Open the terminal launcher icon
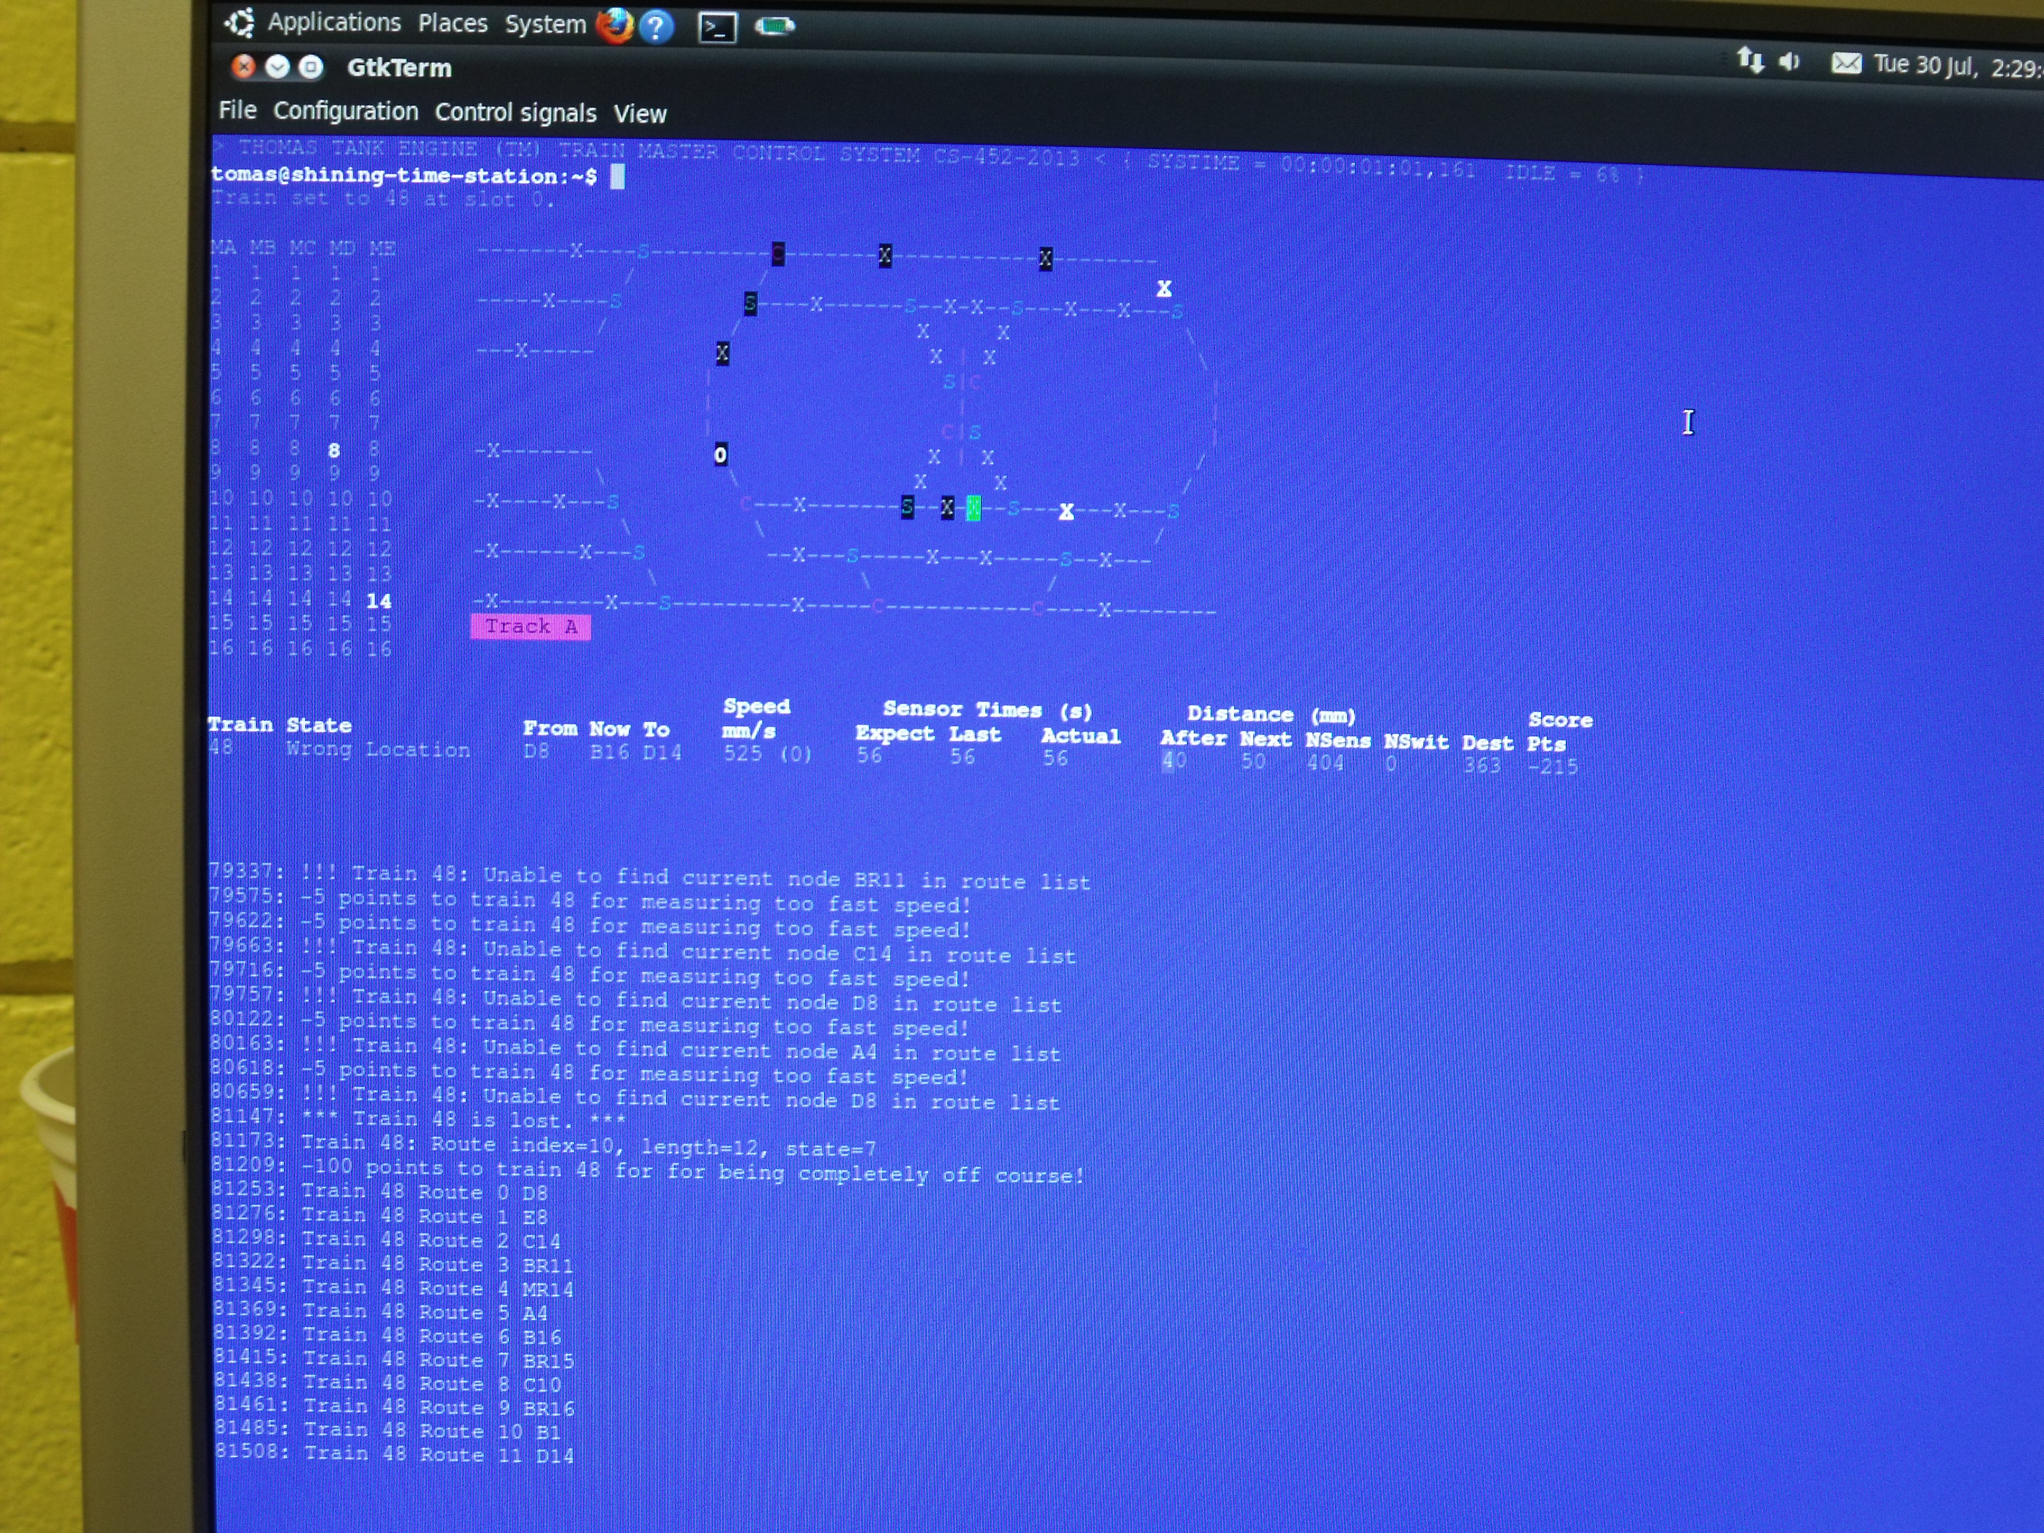 [717, 27]
